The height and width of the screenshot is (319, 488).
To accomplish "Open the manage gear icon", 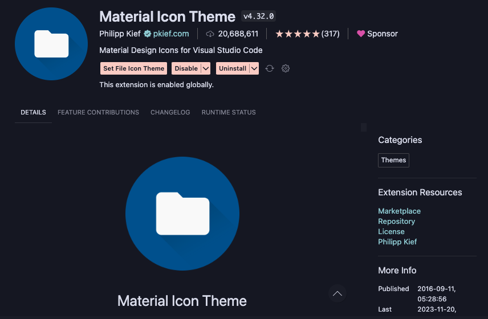I will [x=286, y=68].
